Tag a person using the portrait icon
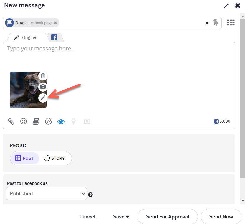The image size is (245, 224). (x=87, y=121)
